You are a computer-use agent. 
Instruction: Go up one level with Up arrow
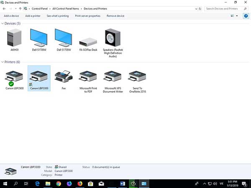click(x=20, y=9)
